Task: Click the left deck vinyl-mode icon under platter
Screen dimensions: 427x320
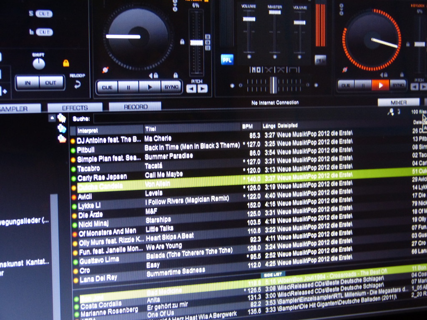Action: coord(105,70)
